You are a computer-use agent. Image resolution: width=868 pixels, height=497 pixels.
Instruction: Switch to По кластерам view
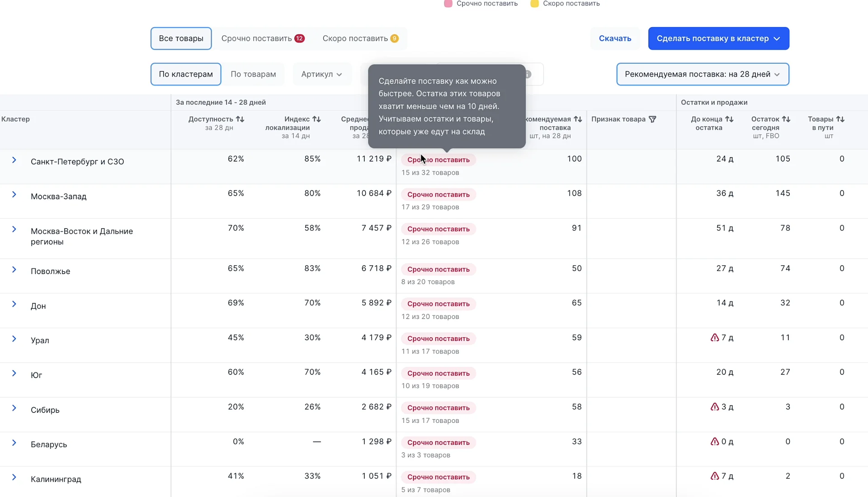tap(185, 74)
